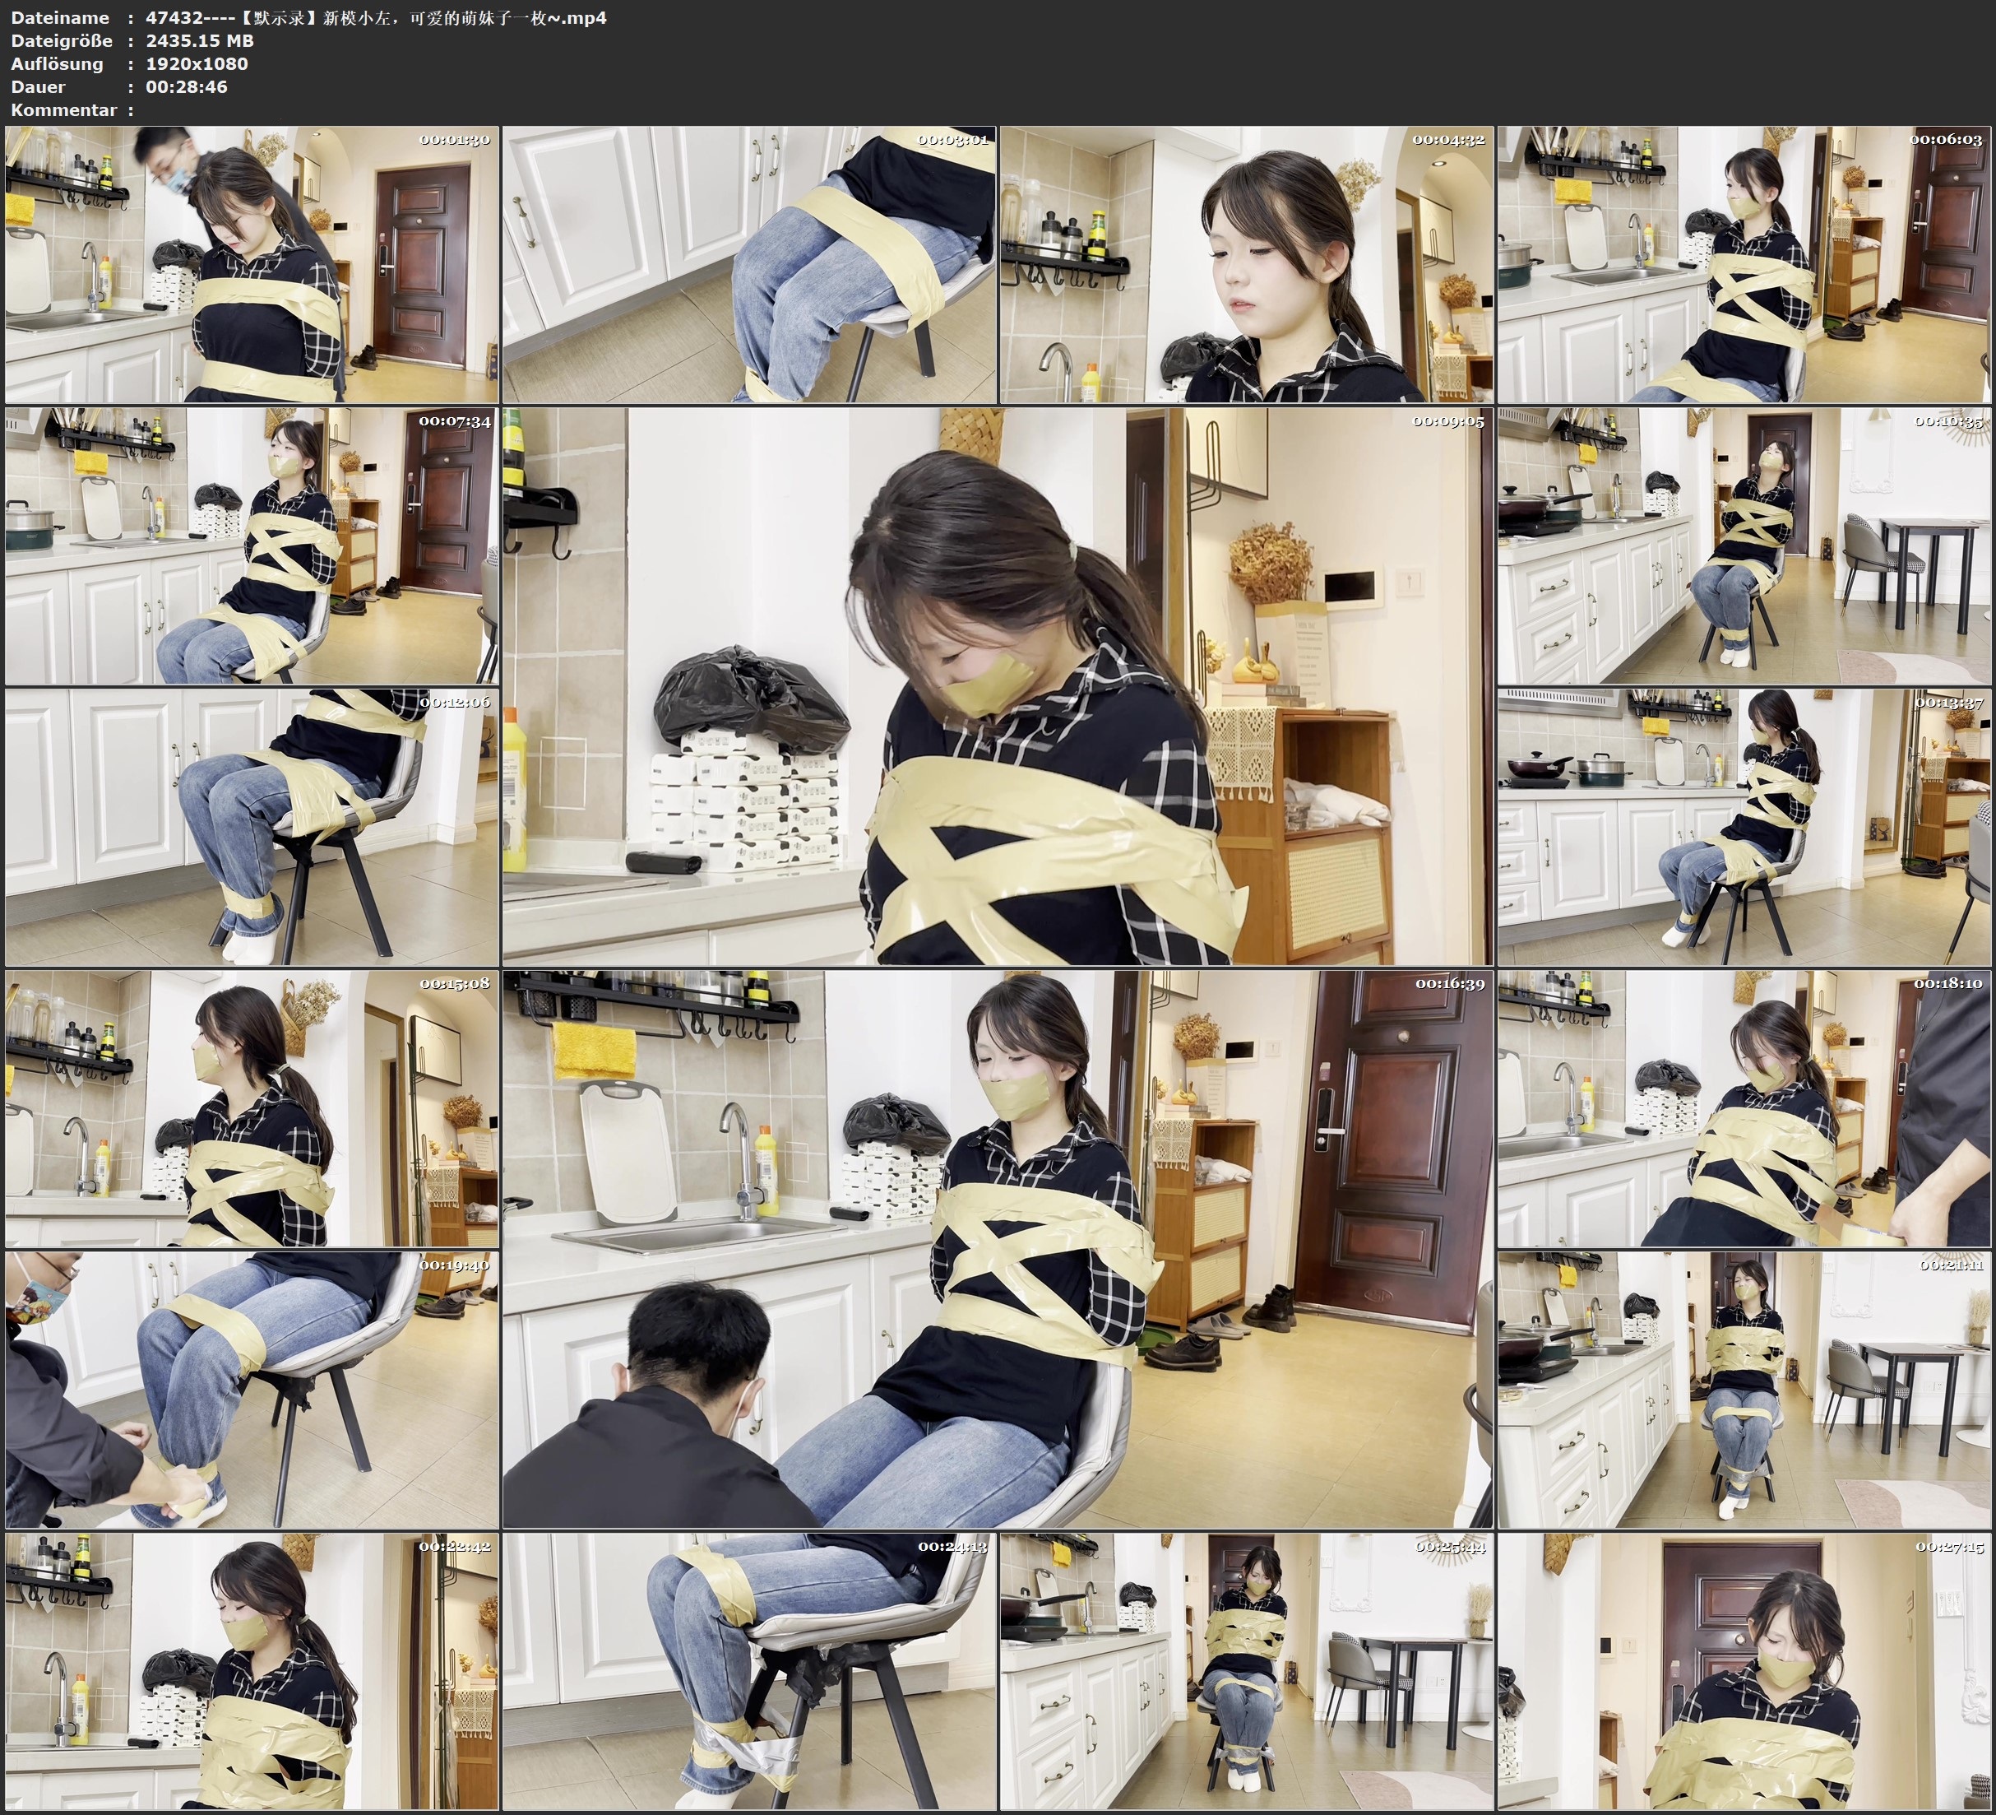This screenshot has height=1815, width=1996.
Task: Click the Dauer value 00:28:46
Action: click(x=186, y=87)
